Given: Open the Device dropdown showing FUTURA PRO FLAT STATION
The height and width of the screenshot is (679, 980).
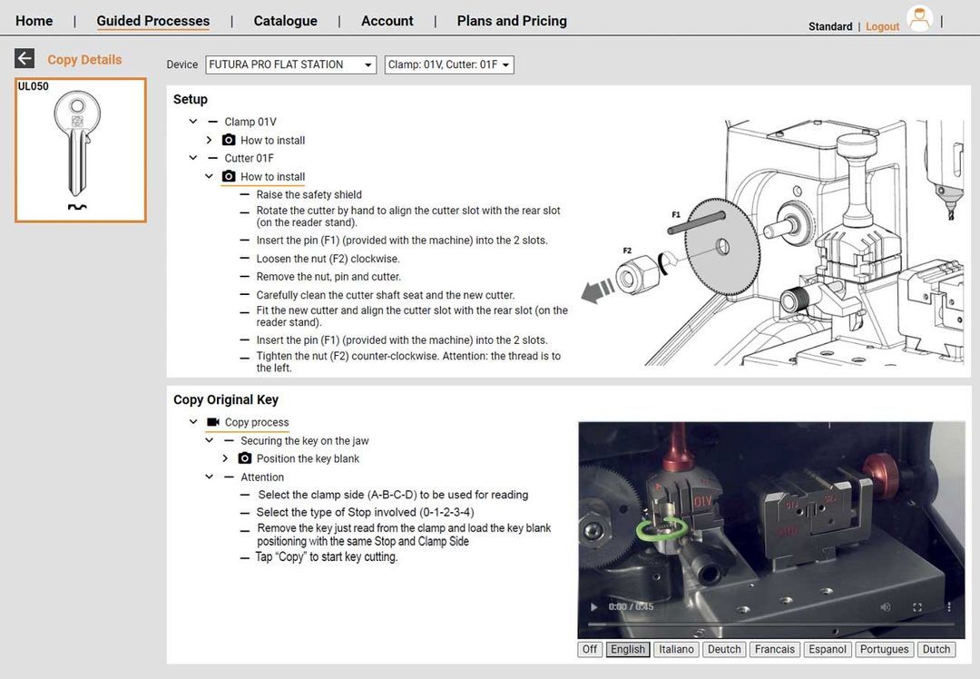Looking at the screenshot, I should (290, 64).
